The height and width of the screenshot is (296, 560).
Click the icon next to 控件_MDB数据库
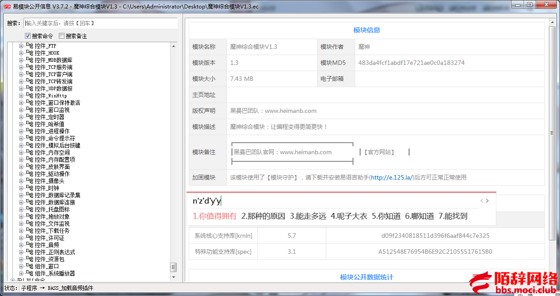coord(30,60)
